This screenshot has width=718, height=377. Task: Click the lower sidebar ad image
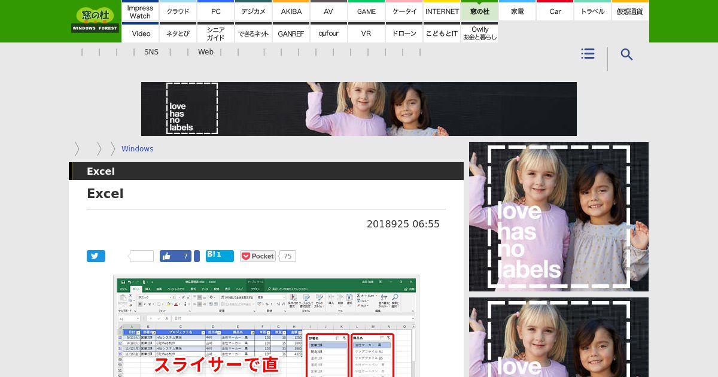pyautogui.click(x=559, y=337)
